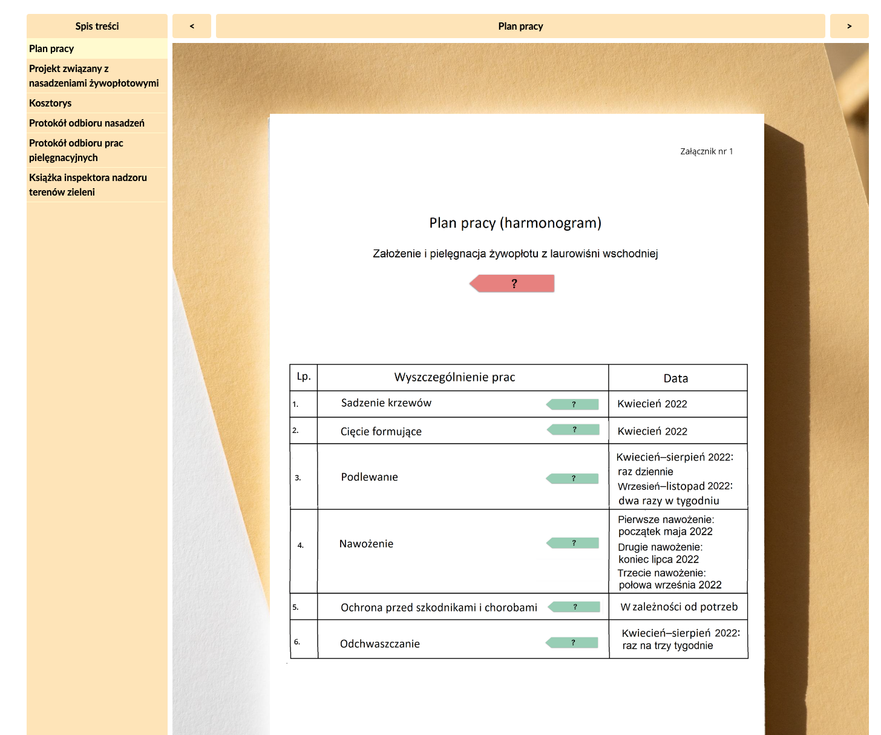The image size is (881, 735).
Task: Go to the previous page arrow
Action: [x=192, y=26]
